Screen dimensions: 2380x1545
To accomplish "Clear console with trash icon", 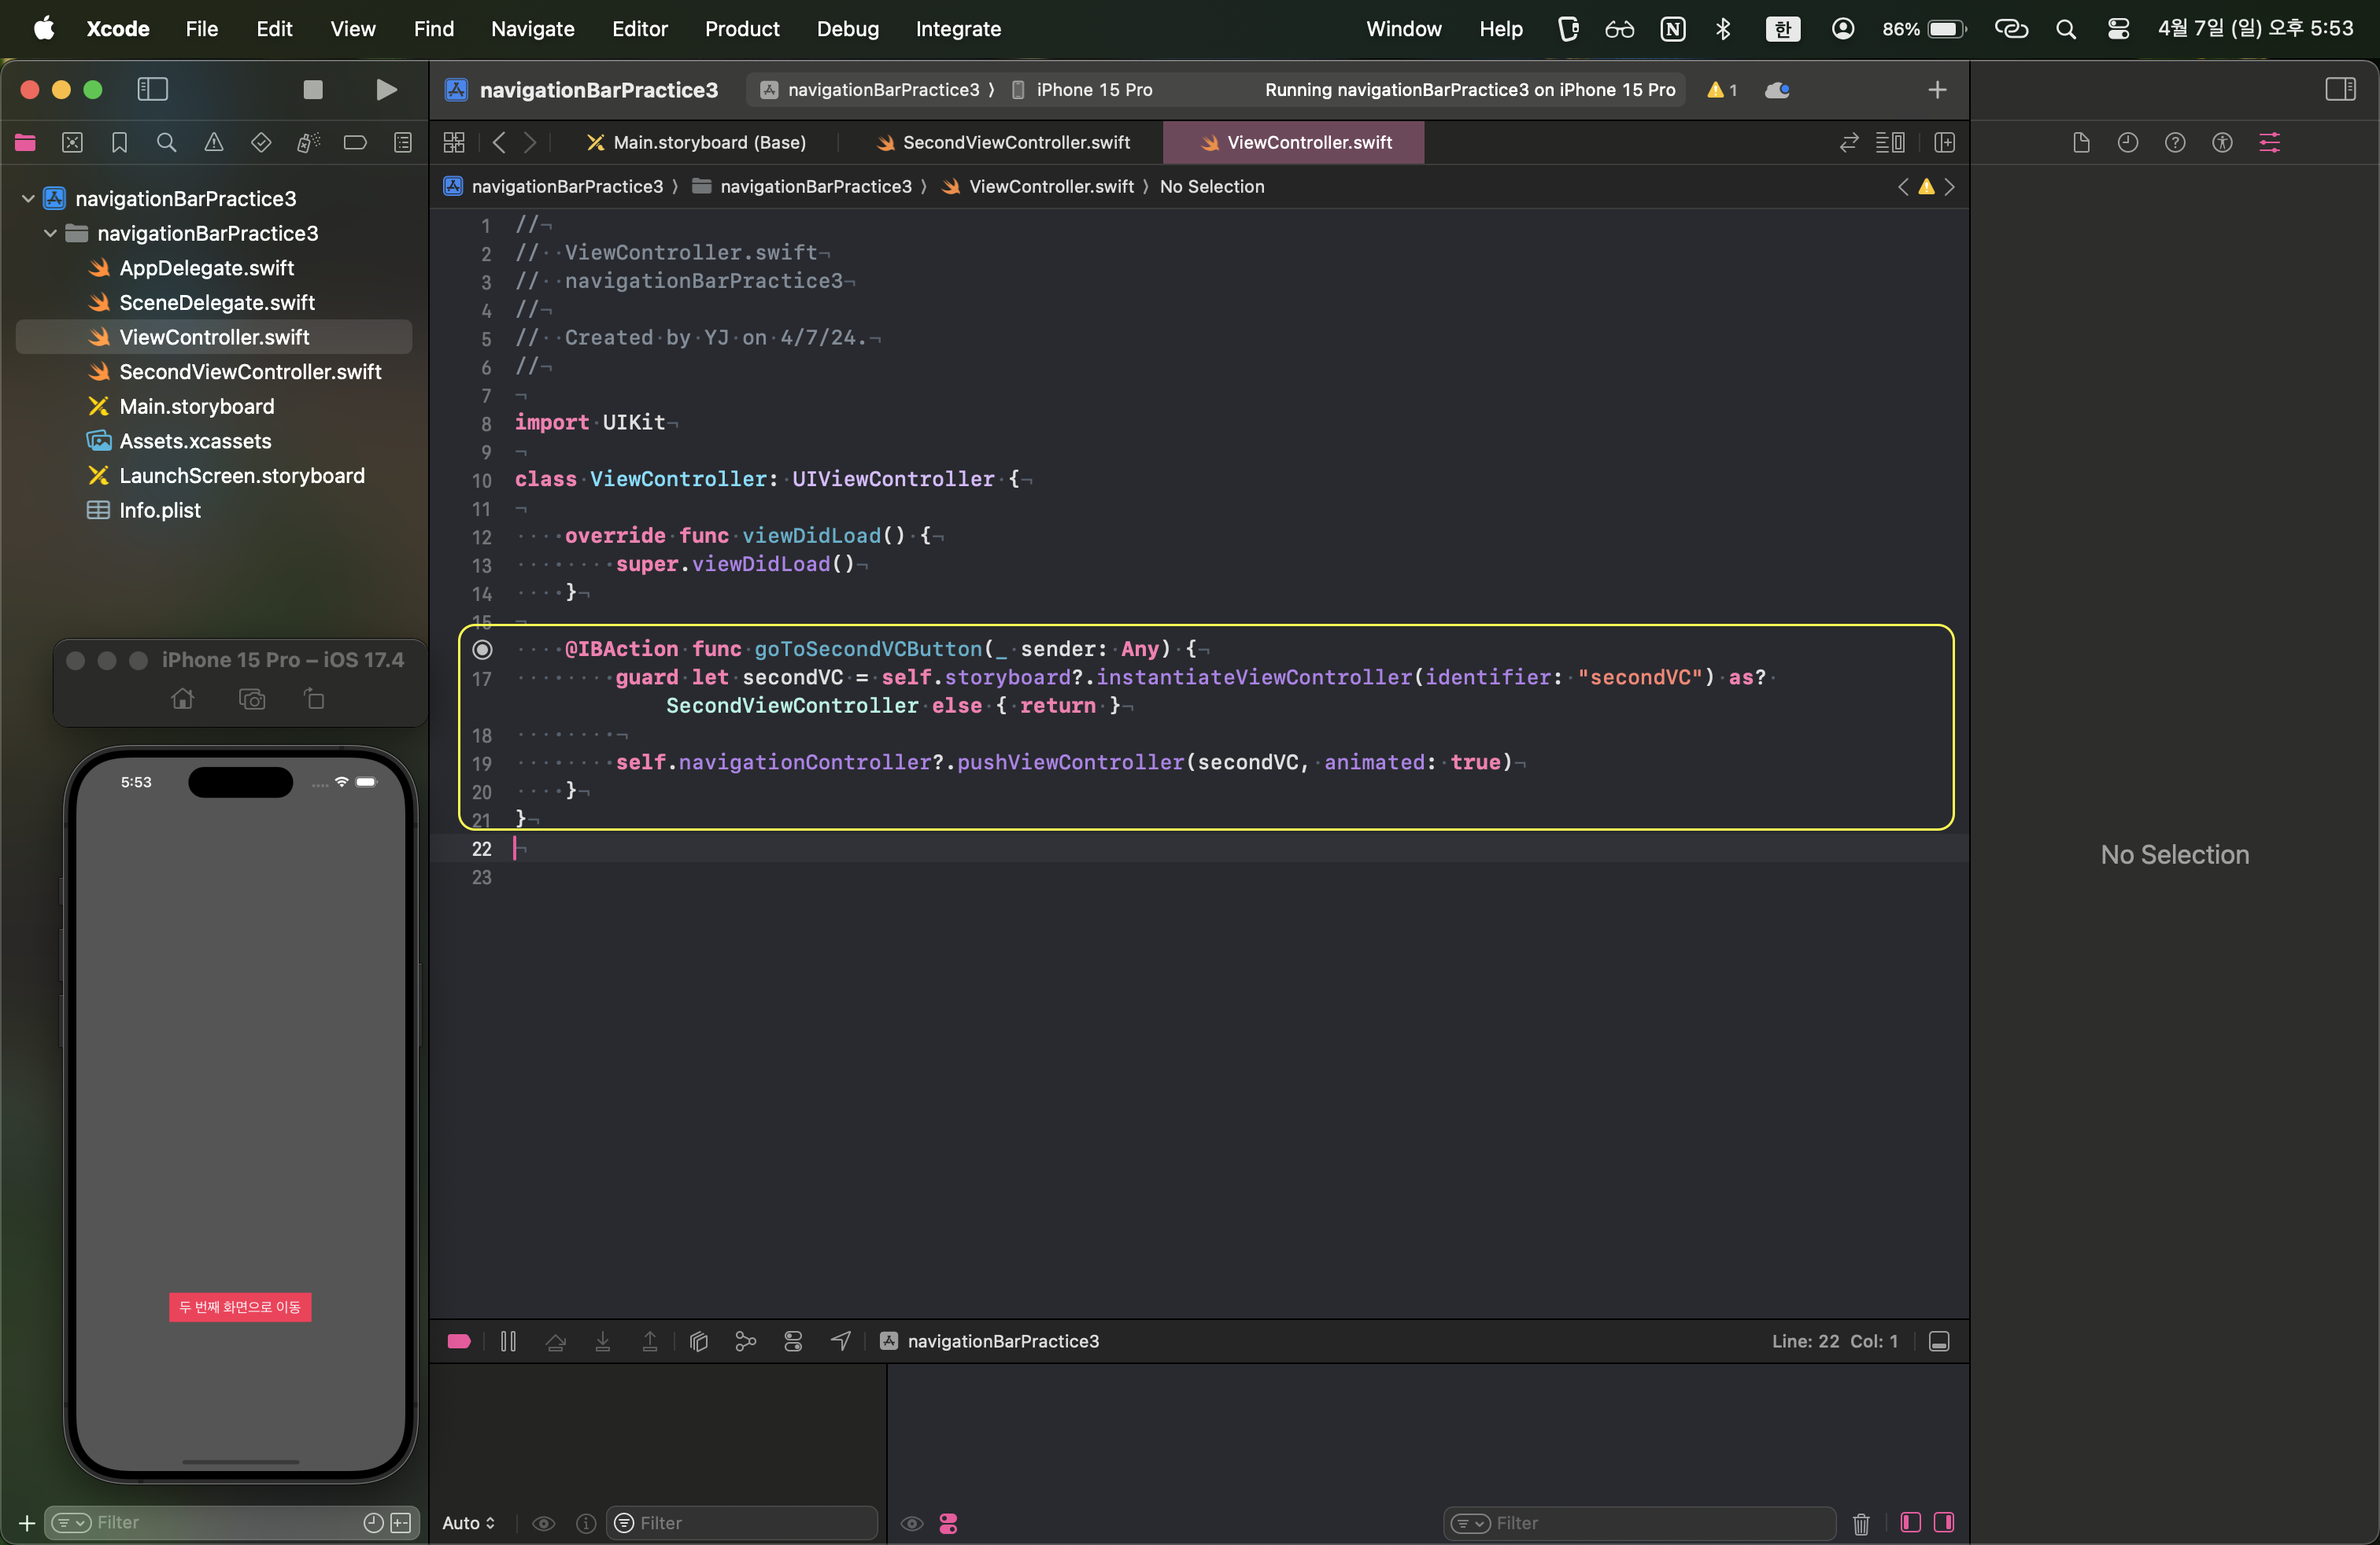I will [1861, 1523].
